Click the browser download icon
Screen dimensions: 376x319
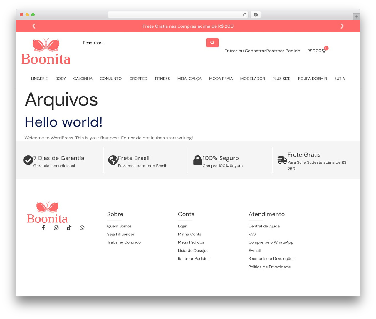click(x=256, y=15)
